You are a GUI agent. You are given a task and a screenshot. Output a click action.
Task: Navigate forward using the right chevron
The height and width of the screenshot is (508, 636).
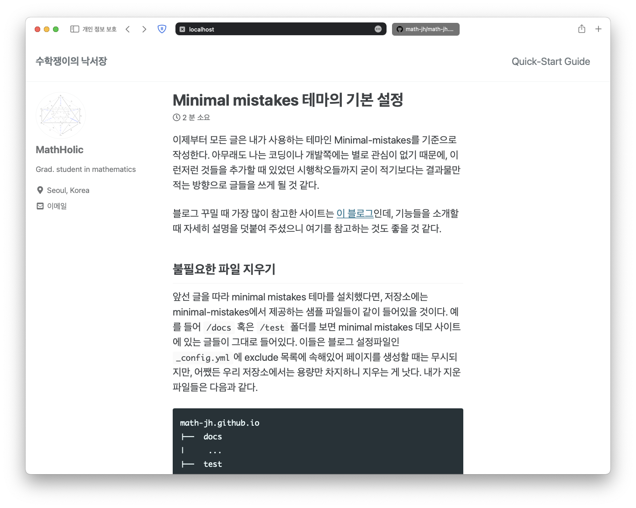point(144,29)
